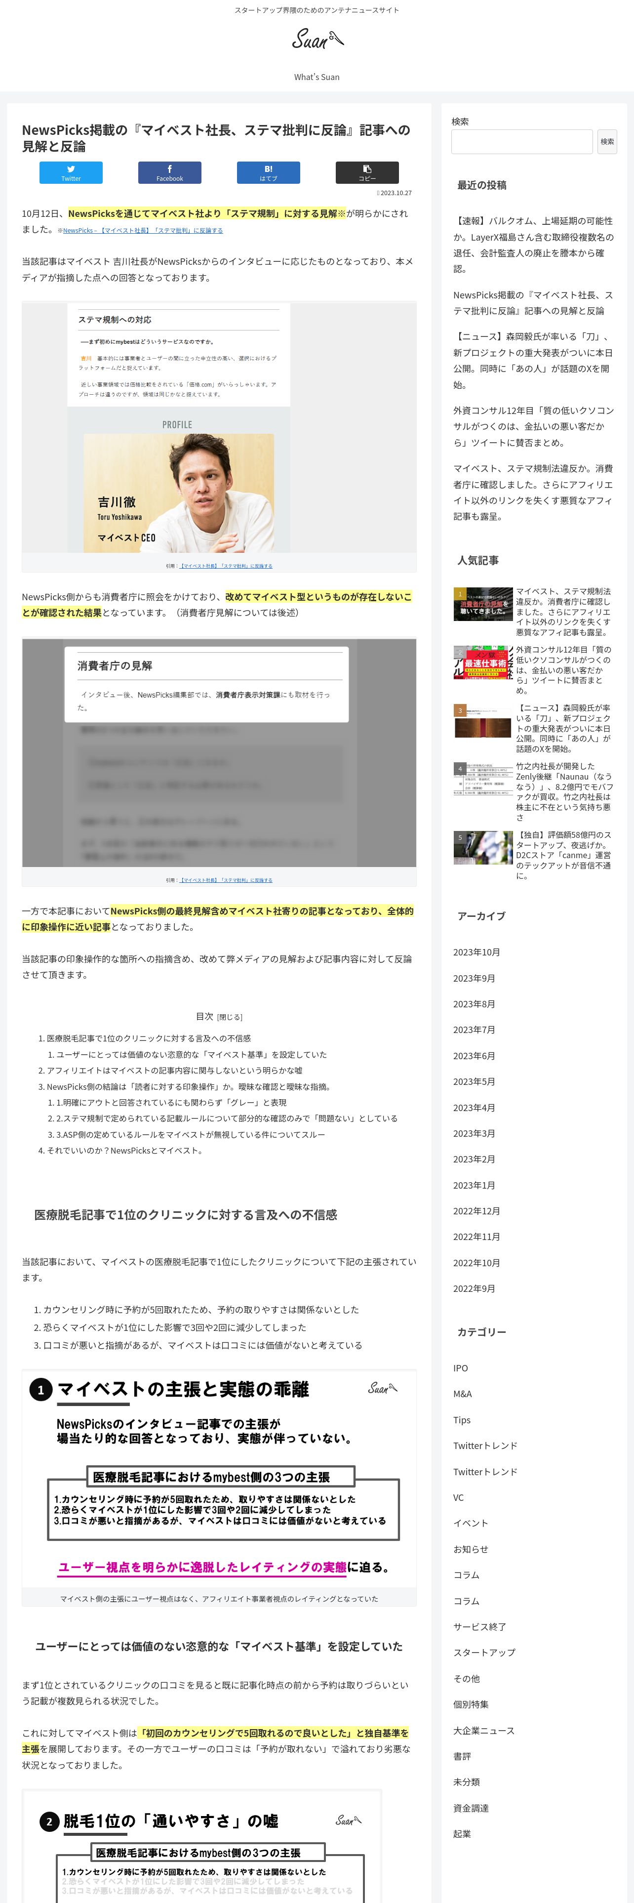Open recent post NewsPicks掲載の『マイベスト社長

point(533,303)
